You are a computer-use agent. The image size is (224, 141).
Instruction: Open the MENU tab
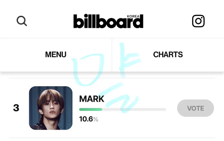pyautogui.click(x=56, y=54)
